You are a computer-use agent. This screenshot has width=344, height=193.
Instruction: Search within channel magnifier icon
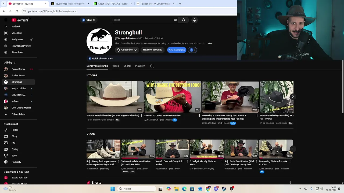tap(152, 66)
